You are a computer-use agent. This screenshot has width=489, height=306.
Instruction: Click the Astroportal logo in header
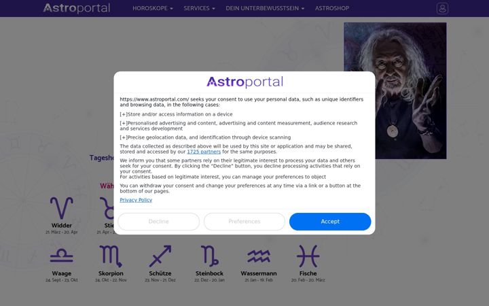pos(77,8)
